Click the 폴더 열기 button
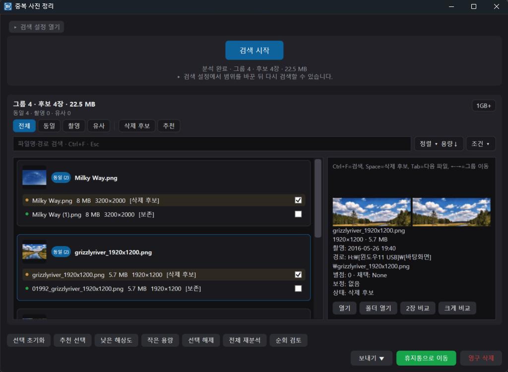 click(x=378, y=308)
